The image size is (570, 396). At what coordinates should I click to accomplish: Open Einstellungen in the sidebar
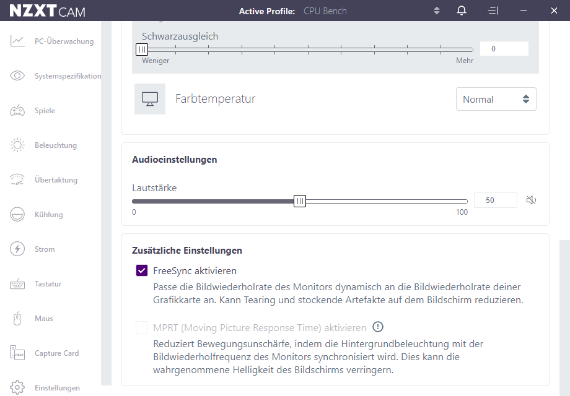(x=57, y=388)
